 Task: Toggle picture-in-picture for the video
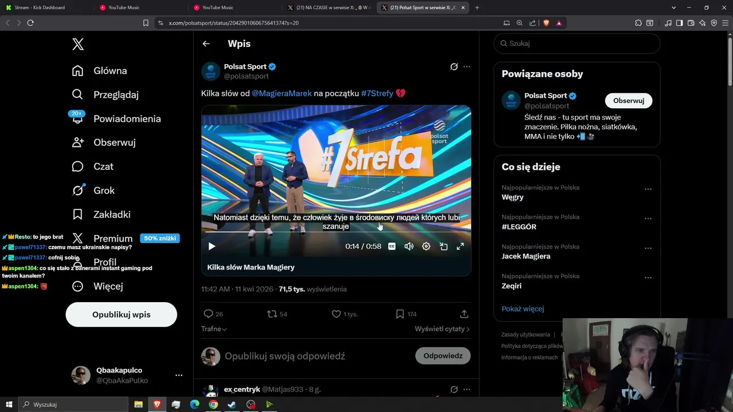pyautogui.click(x=443, y=246)
